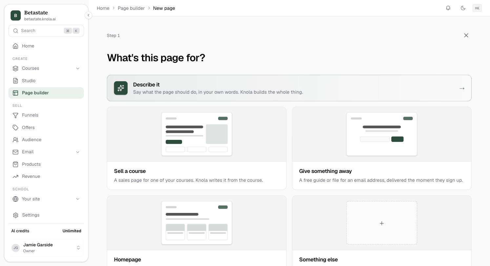Click the Something else plus placeholder
490x266 pixels.
[382, 223]
